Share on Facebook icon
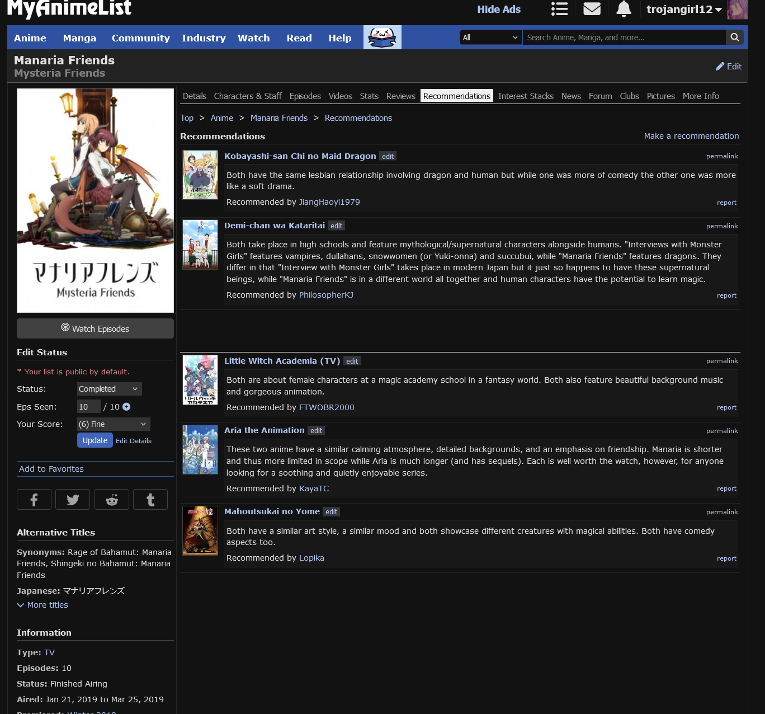Image resolution: width=765 pixels, height=714 pixels. point(34,500)
